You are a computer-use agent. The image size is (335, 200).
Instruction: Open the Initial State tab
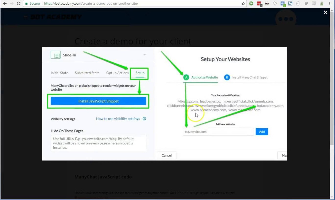point(59,73)
